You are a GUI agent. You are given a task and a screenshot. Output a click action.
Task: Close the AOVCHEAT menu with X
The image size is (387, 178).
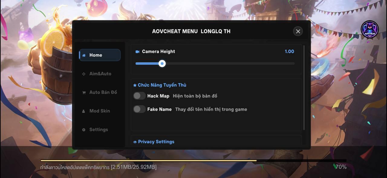pos(298,31)
